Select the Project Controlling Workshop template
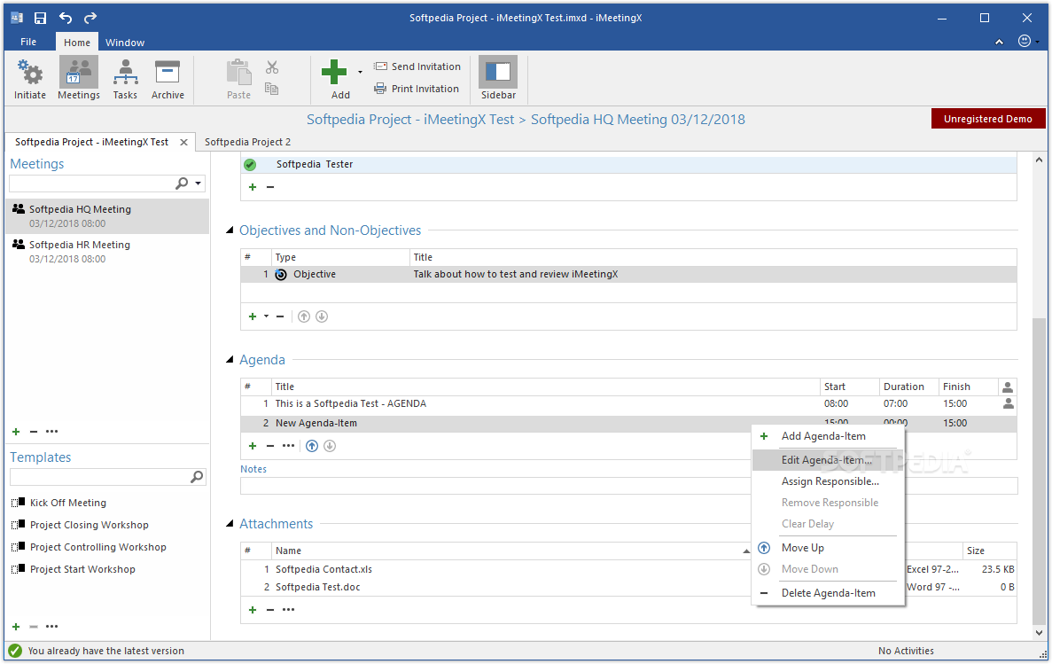Screen dimensions: 1052x664 (x=90, y=547)
